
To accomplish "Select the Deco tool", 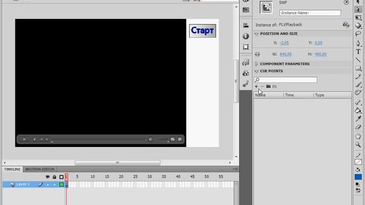I will (358, 93).
